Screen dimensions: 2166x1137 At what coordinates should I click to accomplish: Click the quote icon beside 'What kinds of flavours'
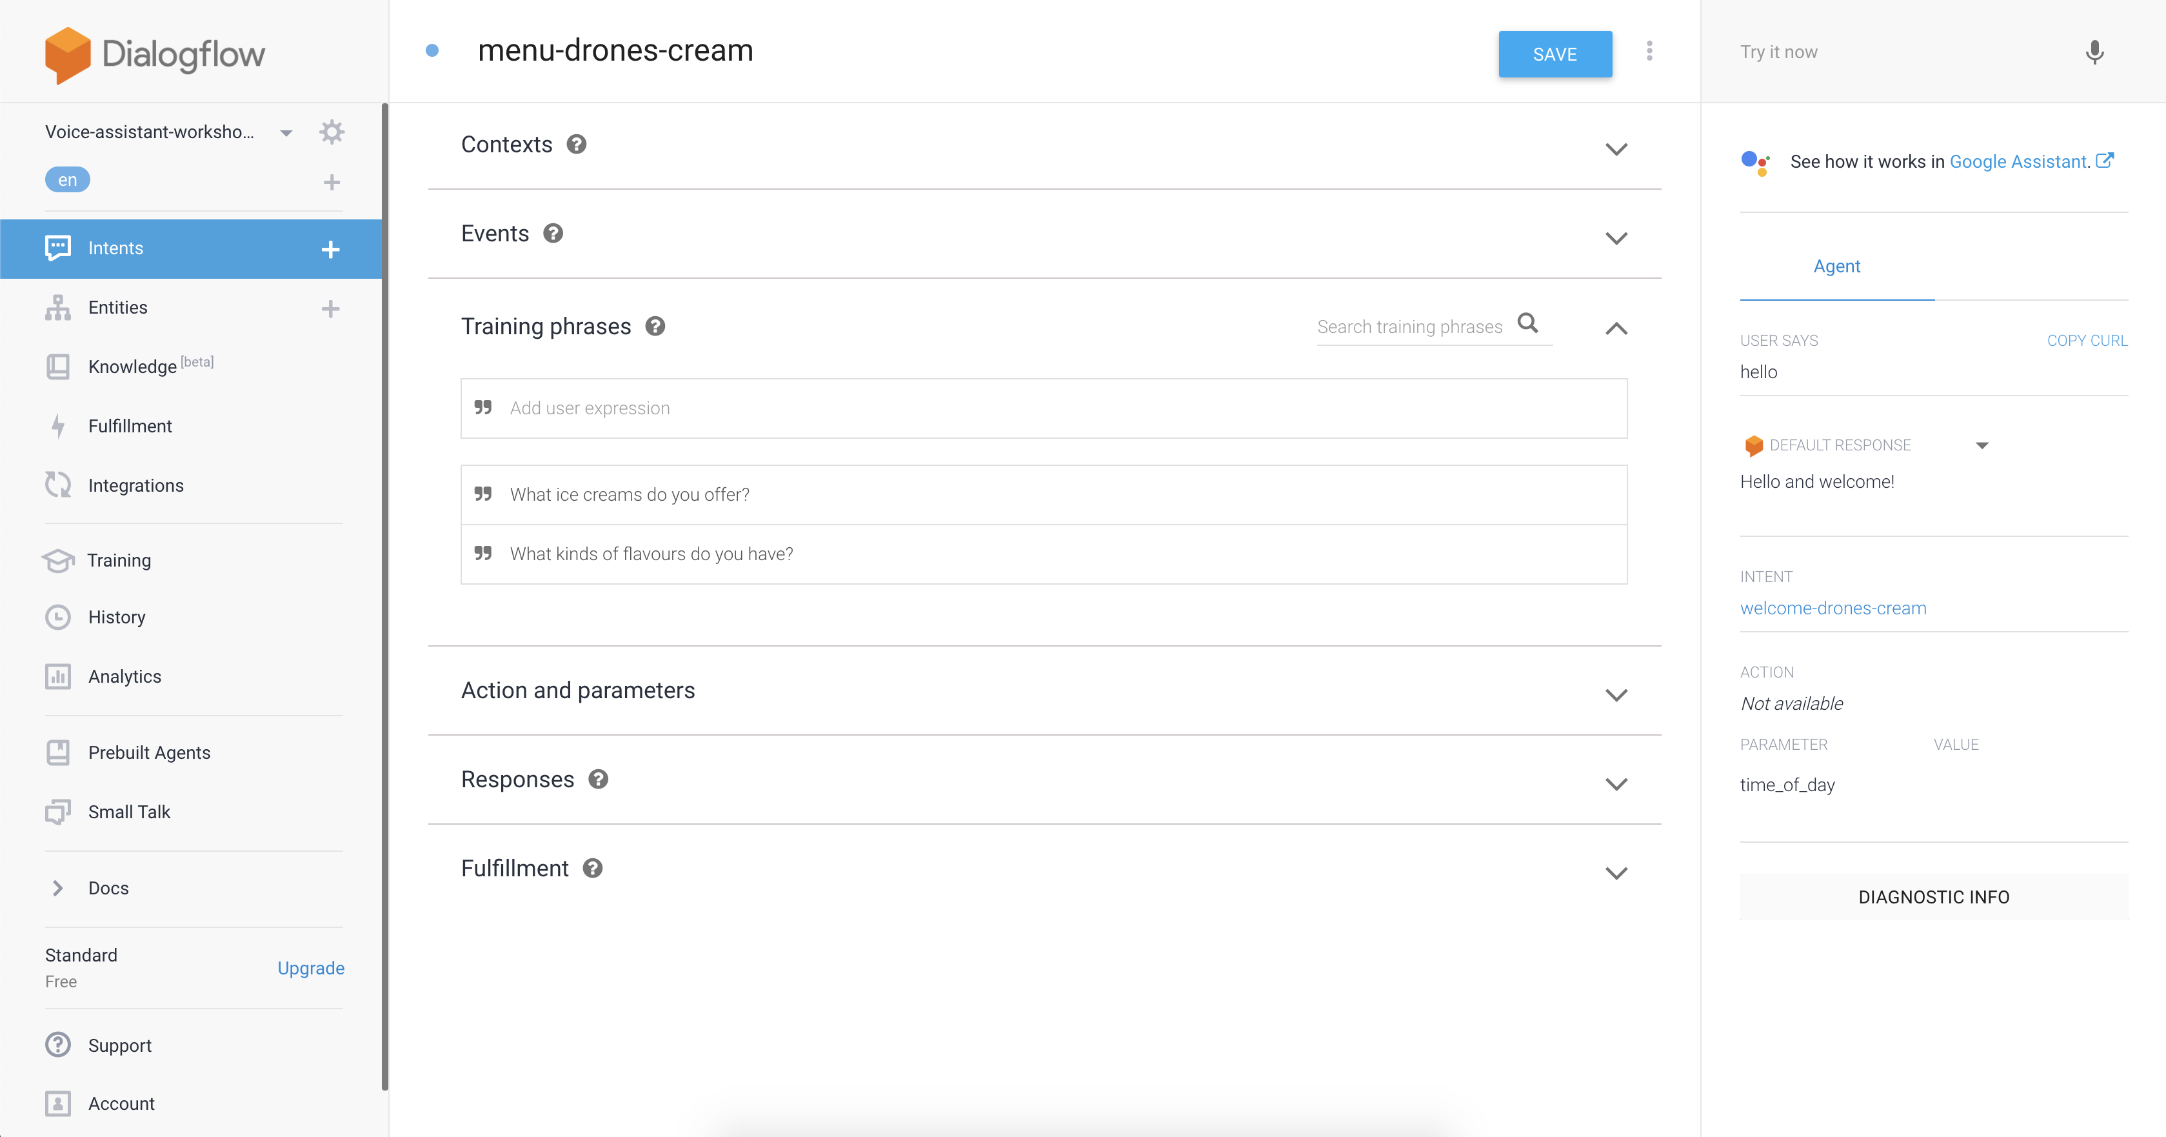click(x=484, y=552)
